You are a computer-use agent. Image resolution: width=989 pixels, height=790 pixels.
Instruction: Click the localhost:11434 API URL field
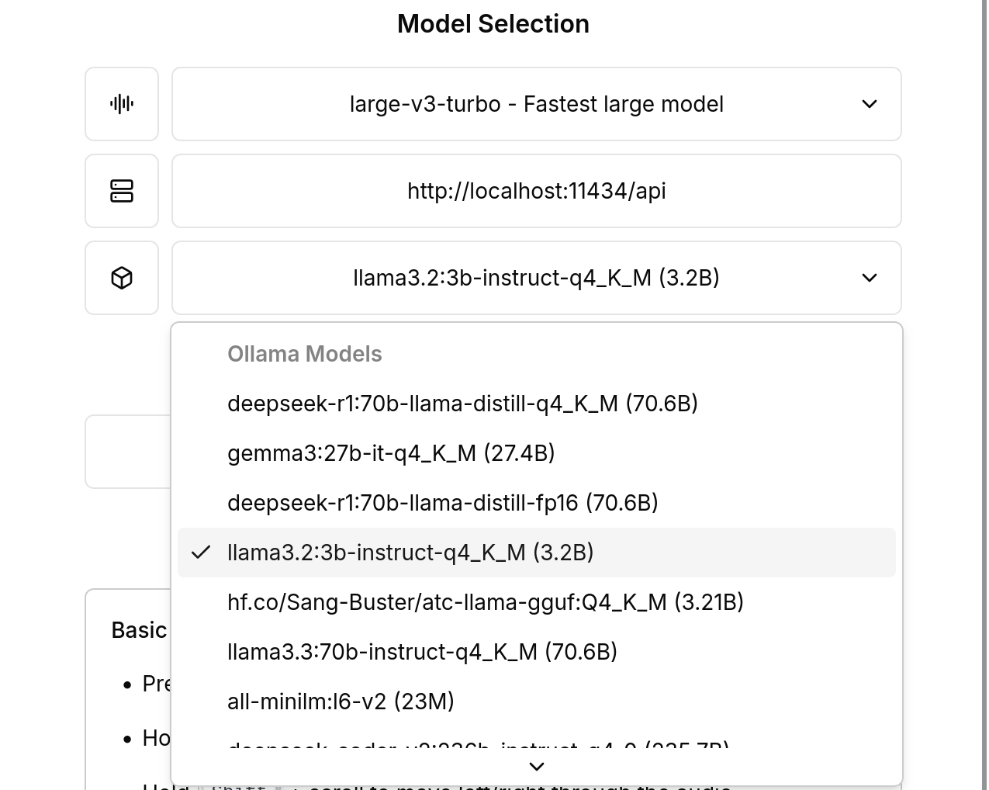[536, 191]
